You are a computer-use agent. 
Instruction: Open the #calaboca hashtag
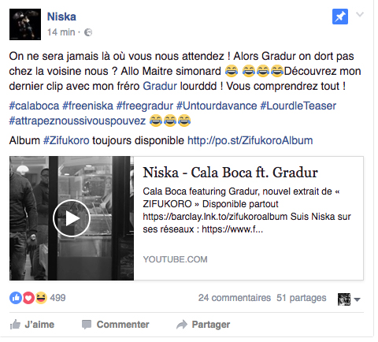[x=34, y=106]
